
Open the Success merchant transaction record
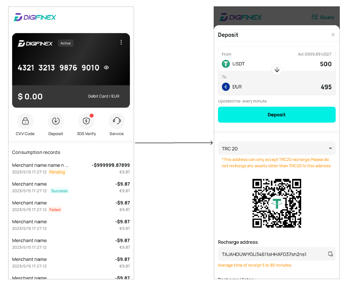[71, 187]
